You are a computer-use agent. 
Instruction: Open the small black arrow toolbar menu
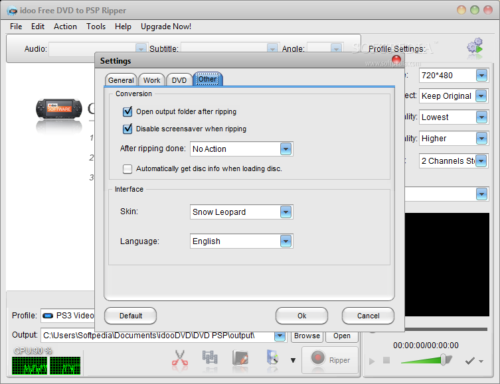point(293,360)
